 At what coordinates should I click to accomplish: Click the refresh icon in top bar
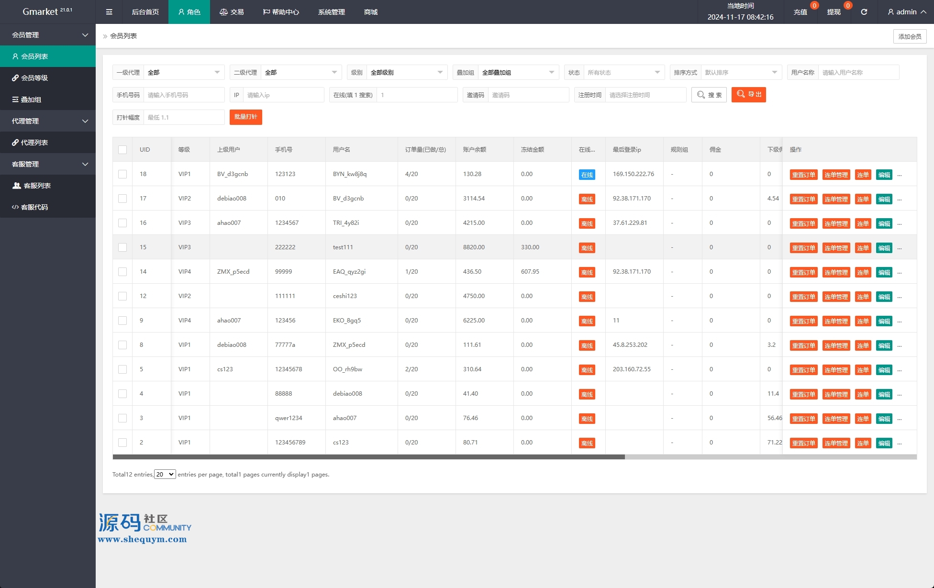pos(864,12)
